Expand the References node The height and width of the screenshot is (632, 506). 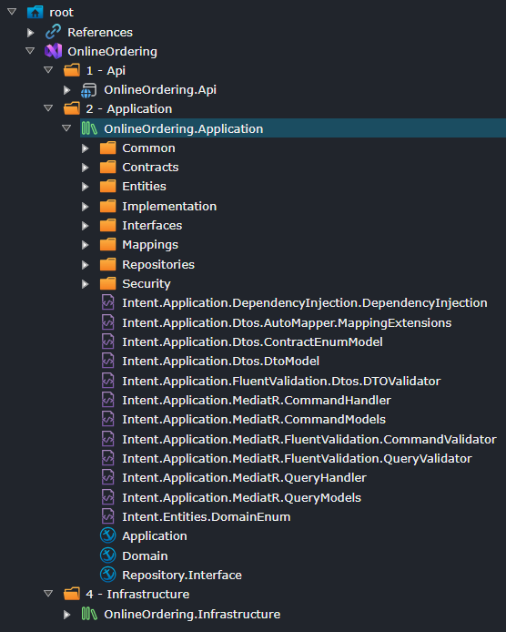(x=30, y=32)
